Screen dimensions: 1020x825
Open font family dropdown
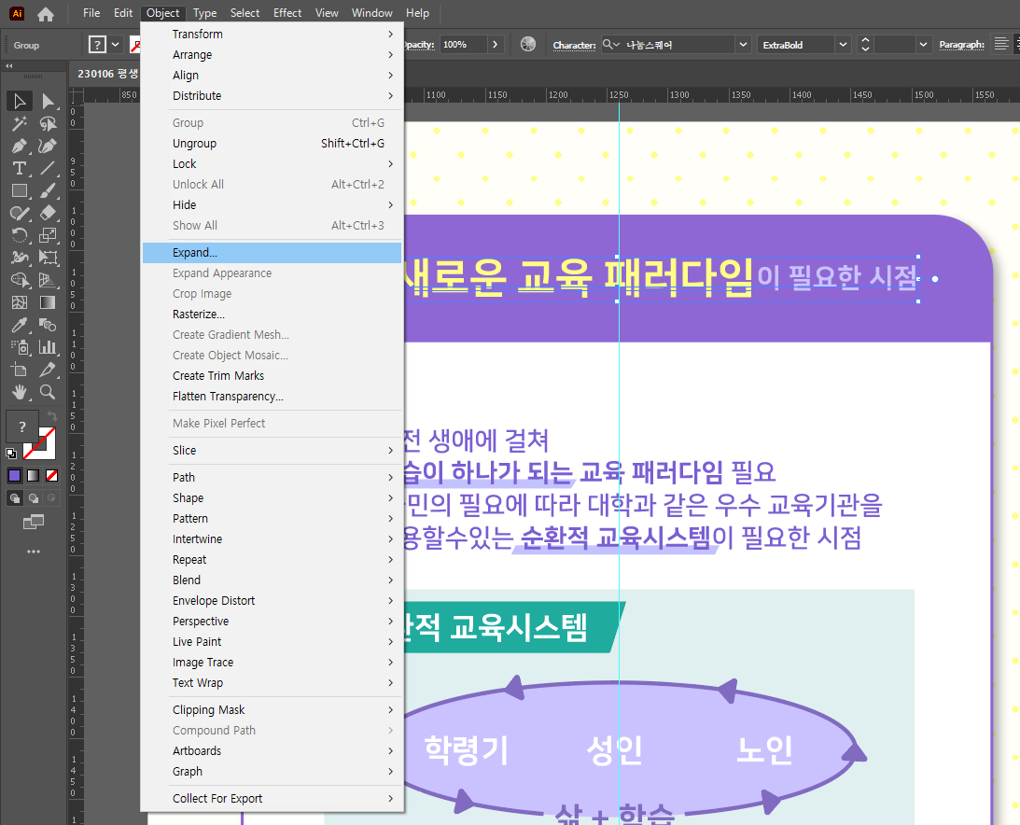click(743, 44)
